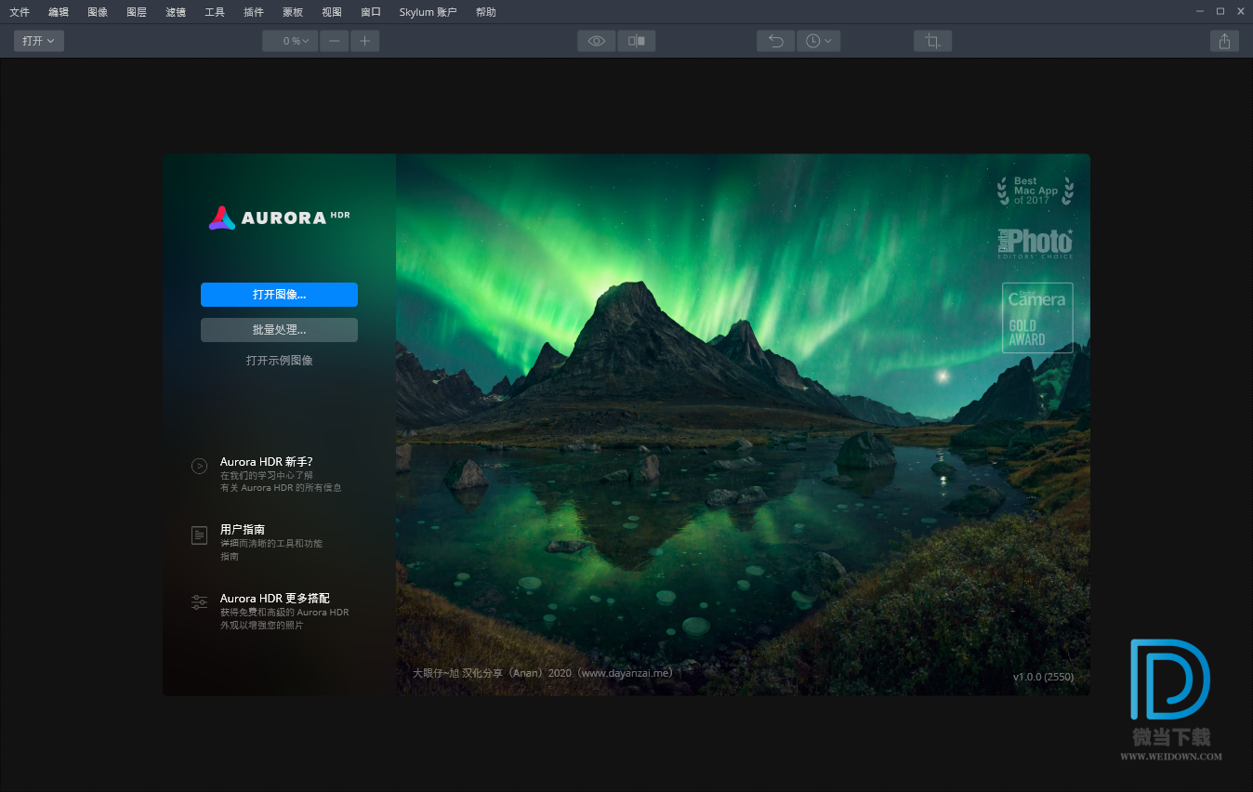Open the zoom percentage dropdown

pyautogui.click(x=290, y=41)
